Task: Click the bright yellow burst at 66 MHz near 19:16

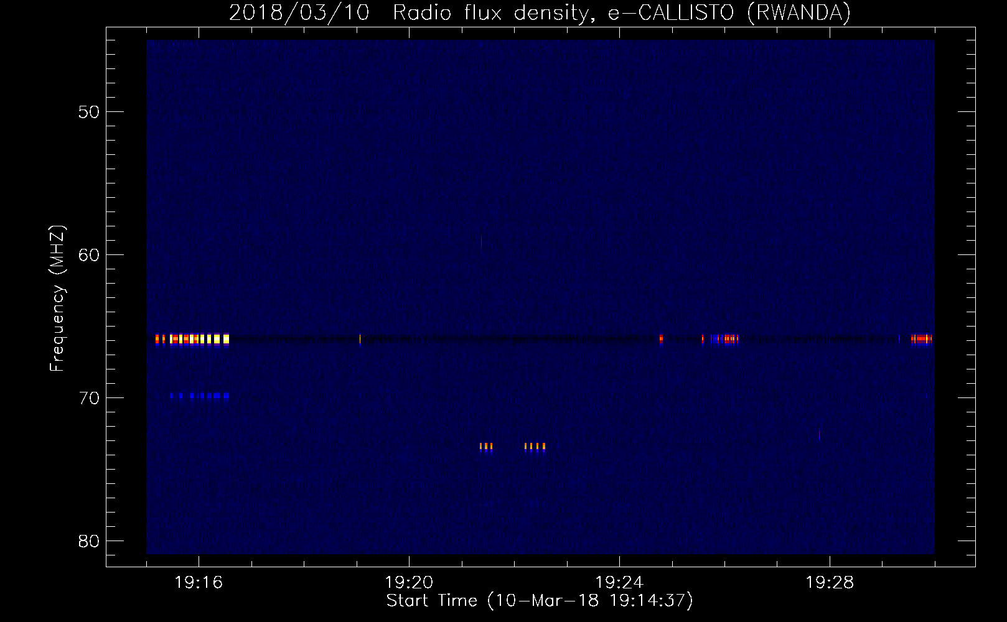Action: click(193, 339)
